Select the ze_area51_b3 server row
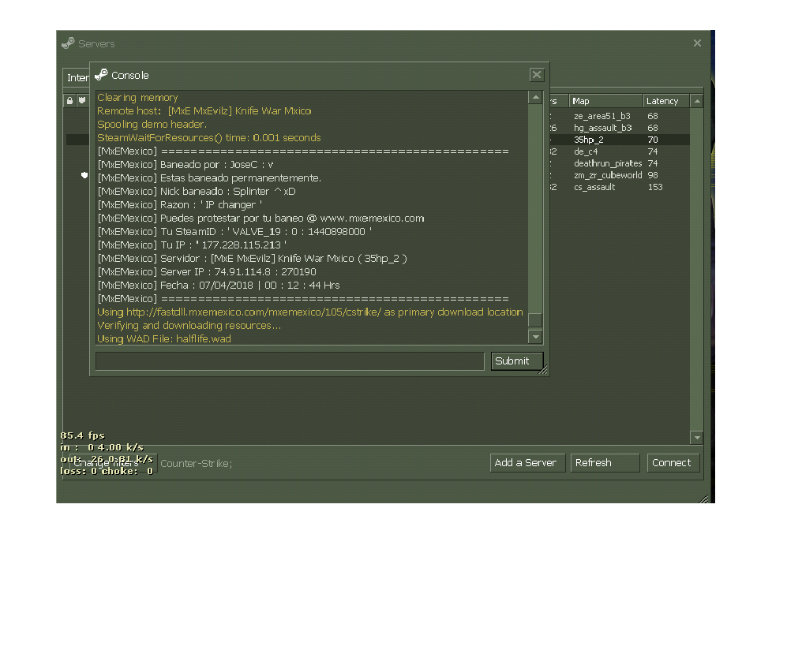Screen dimensions: 802x650 (x=619, y=116)
